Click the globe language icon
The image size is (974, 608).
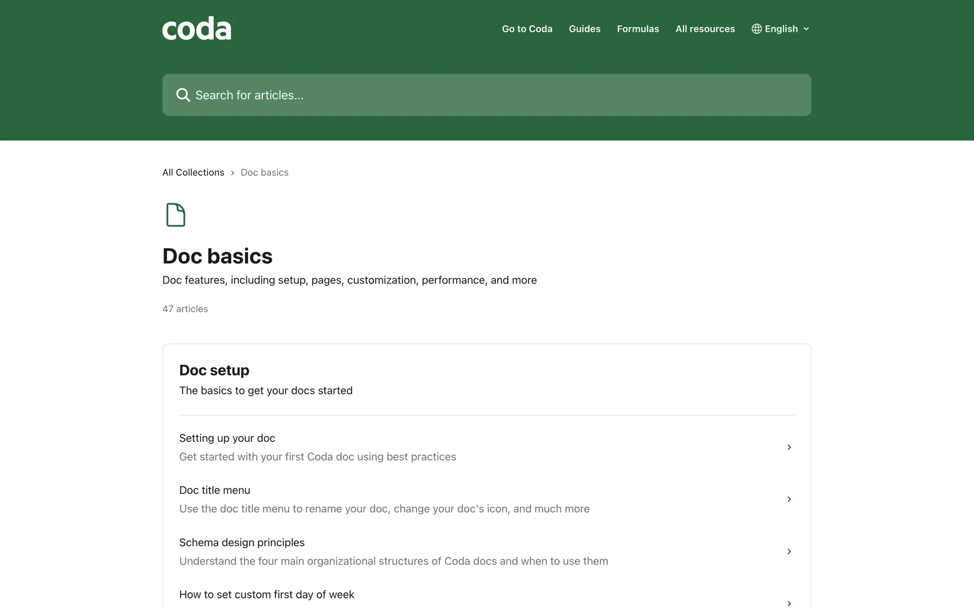756,29
